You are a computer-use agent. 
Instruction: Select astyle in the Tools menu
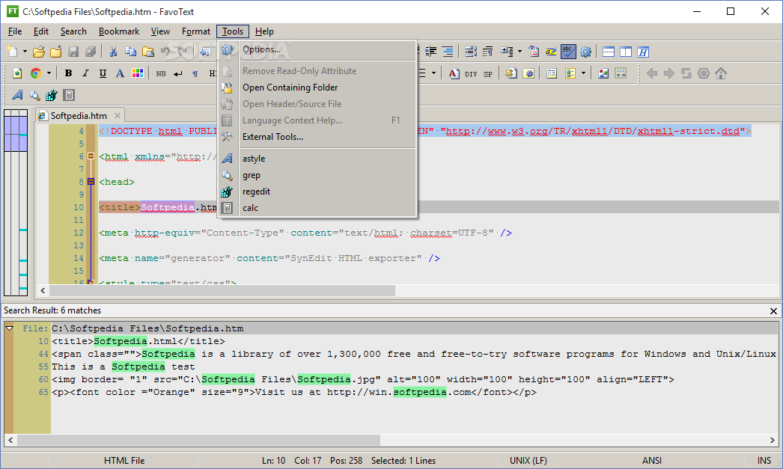point(317,159)
